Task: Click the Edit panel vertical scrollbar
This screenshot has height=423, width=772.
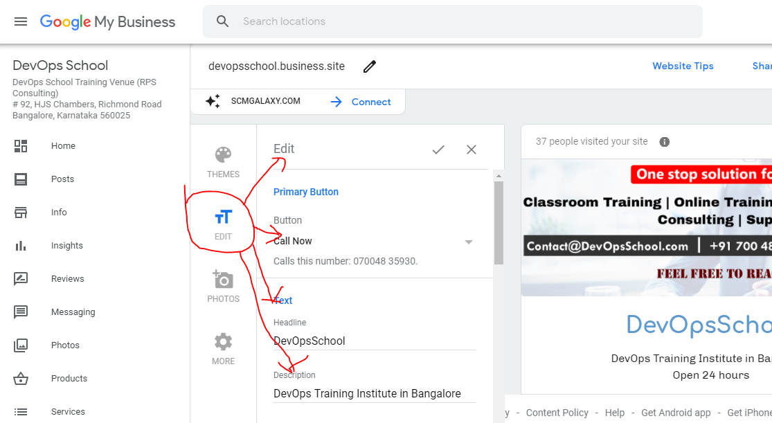Action: click(x=499, y=223)
